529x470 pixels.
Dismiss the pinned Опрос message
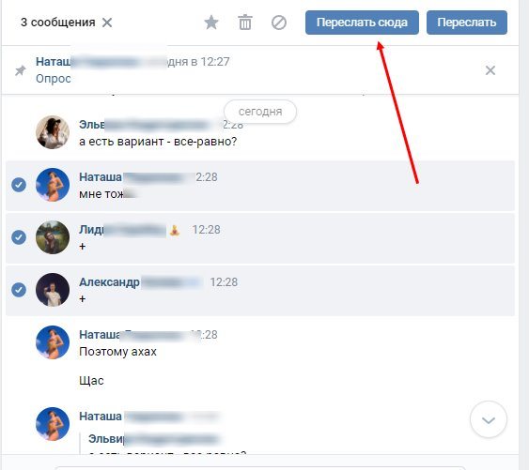tap(490, 70)
